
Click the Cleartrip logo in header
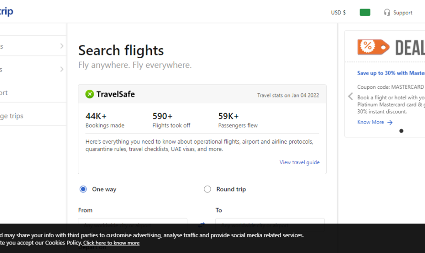coord(6,12)
